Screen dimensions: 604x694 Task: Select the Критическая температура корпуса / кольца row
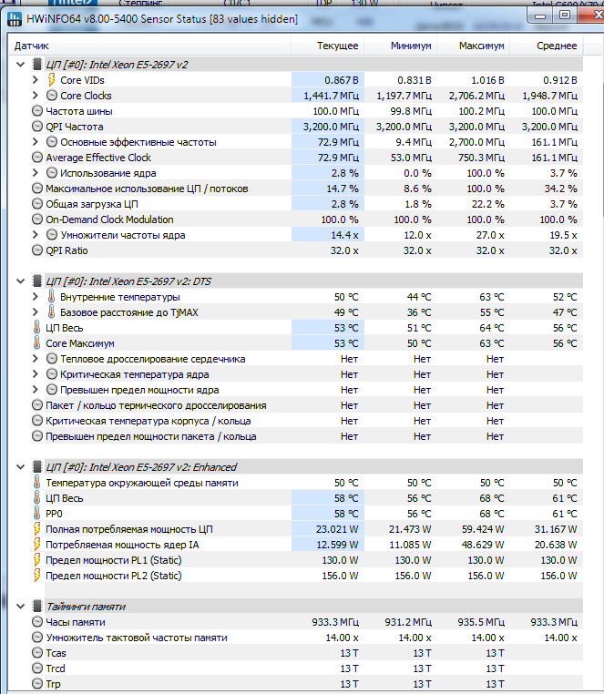coord(306,421)
